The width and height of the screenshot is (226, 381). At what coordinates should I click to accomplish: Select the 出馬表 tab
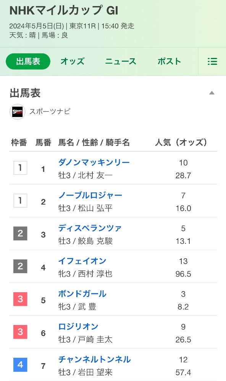[x=28, y=61]
